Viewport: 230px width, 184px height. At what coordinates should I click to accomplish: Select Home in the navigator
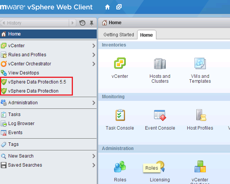[x=48, y=34]
